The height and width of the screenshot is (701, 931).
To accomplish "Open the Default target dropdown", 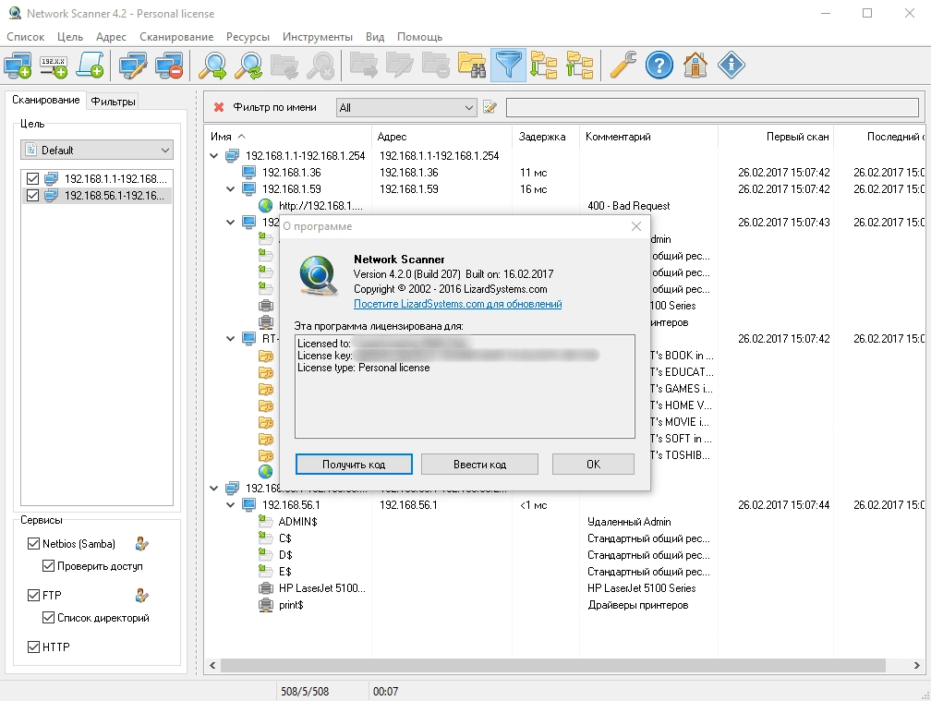I will click(97, 151).
